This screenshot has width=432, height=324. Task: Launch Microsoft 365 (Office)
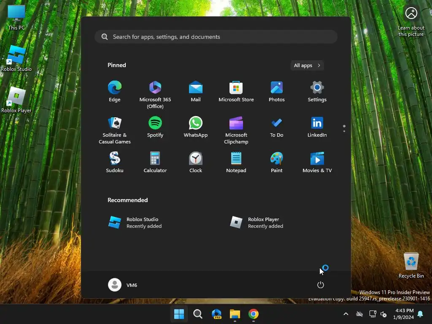pyautogui.click(x=155, y=95)
